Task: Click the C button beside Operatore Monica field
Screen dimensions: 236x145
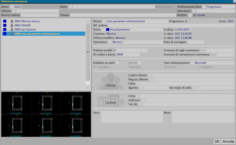Action: 110,42
